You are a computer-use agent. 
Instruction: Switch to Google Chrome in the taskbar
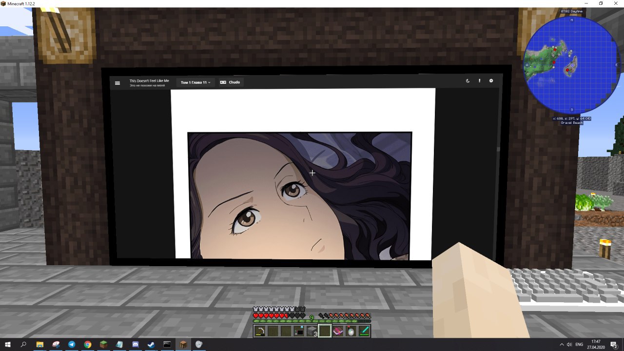[x=87, y=344]
